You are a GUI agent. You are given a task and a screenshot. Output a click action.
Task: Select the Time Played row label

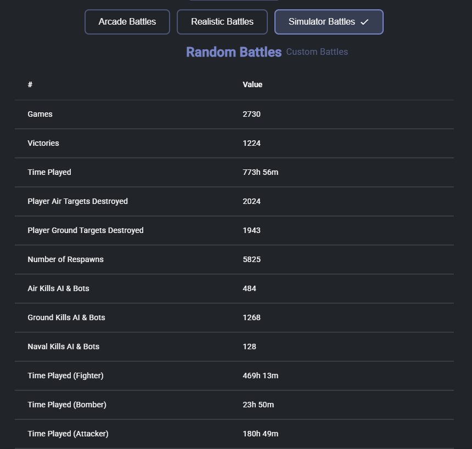click(49, 172)
